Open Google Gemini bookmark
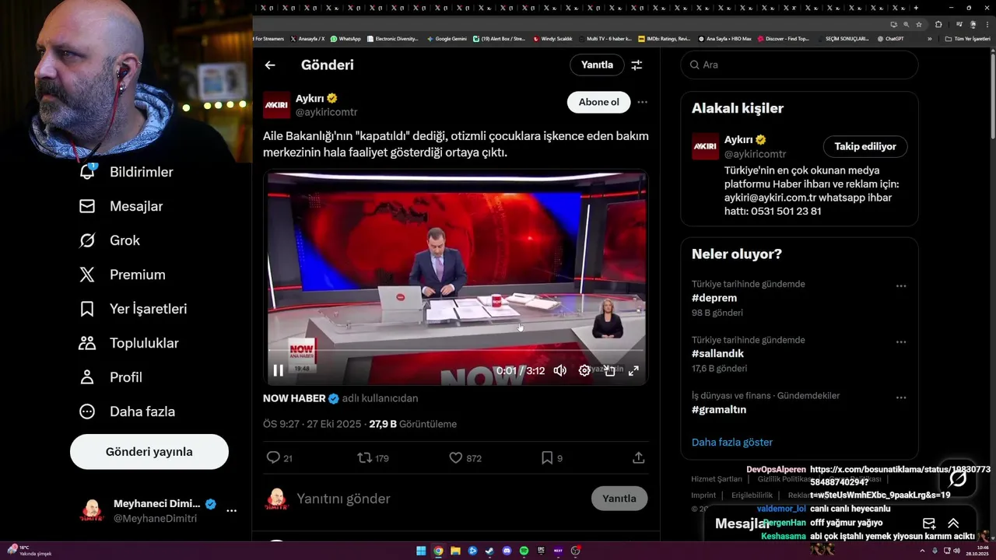 point(447,38)
